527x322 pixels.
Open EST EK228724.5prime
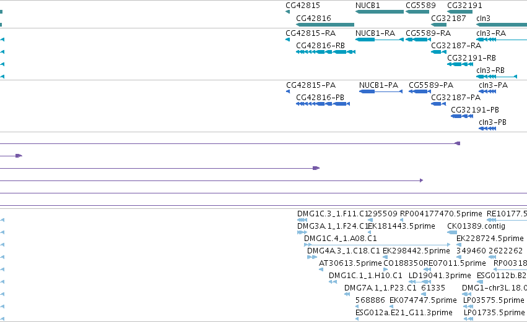(x=490, y=238)
